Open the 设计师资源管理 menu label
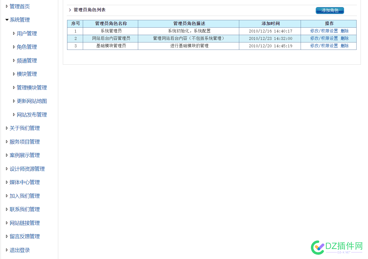 tap(27, 169)
